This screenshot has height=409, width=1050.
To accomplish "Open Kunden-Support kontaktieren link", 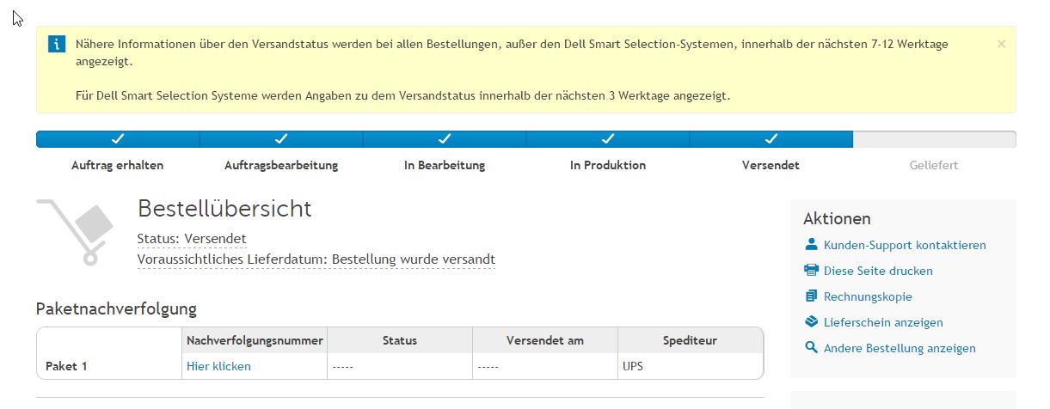I will tap(905, 245).
